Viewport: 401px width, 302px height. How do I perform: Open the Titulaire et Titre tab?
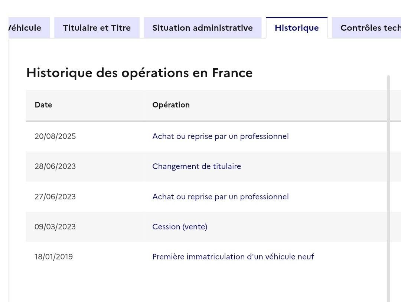[97, 27]
